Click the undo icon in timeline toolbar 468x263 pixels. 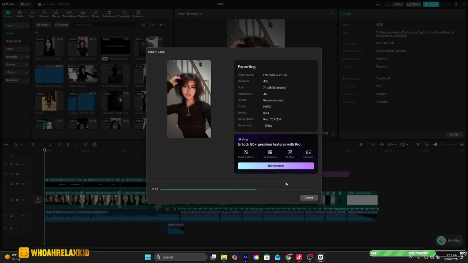click(33, 145)
